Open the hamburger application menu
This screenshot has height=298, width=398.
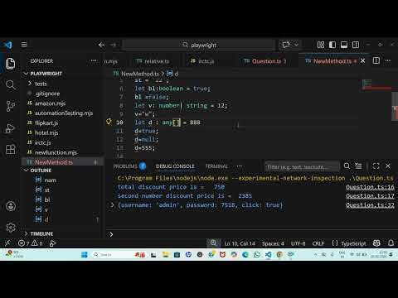tap(24, 45)
